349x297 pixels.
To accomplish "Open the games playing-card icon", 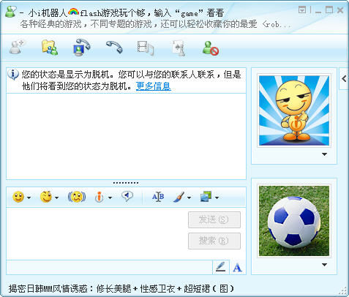I will tap(179, 48).
